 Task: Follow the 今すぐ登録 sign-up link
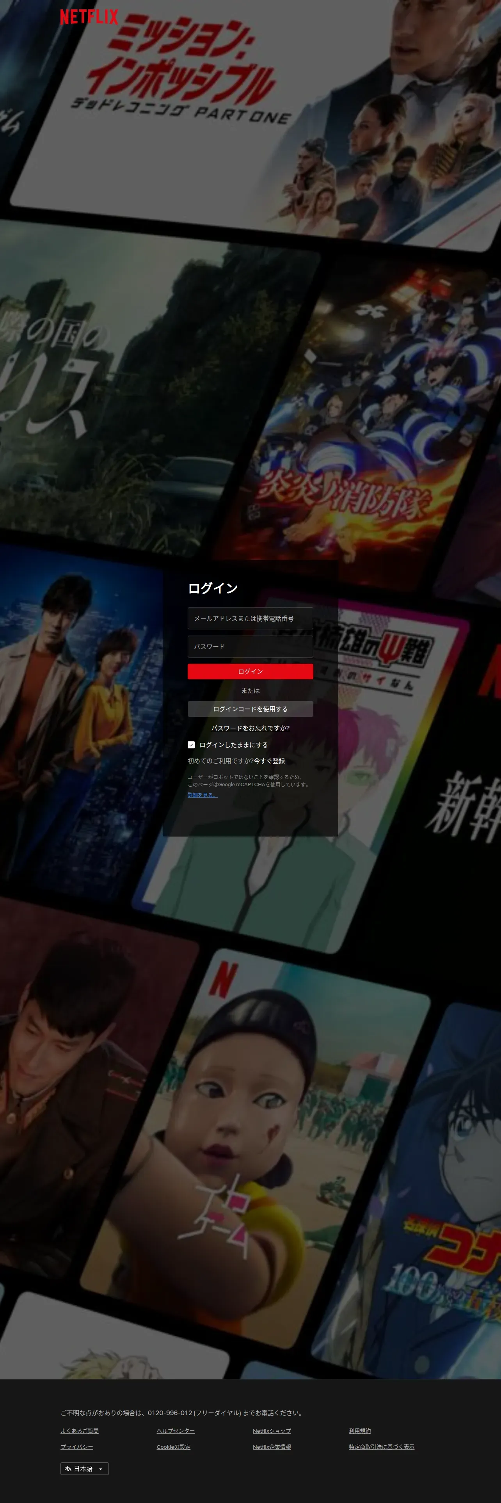coord(270,761)
